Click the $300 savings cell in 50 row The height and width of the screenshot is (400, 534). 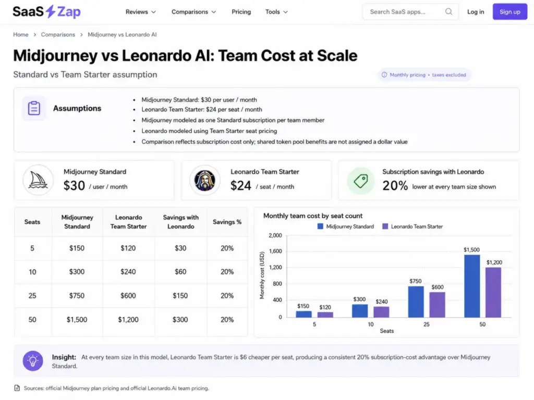coord(180,320)
